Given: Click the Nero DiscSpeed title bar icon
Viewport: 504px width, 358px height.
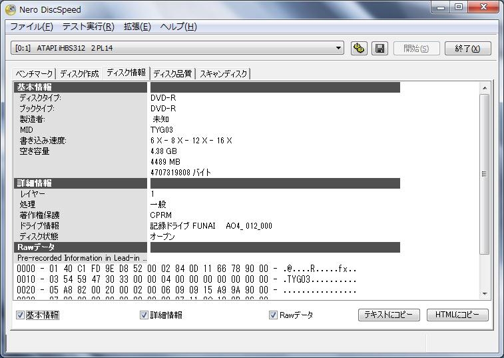Looking at the screenshot, I should (10, 9).
